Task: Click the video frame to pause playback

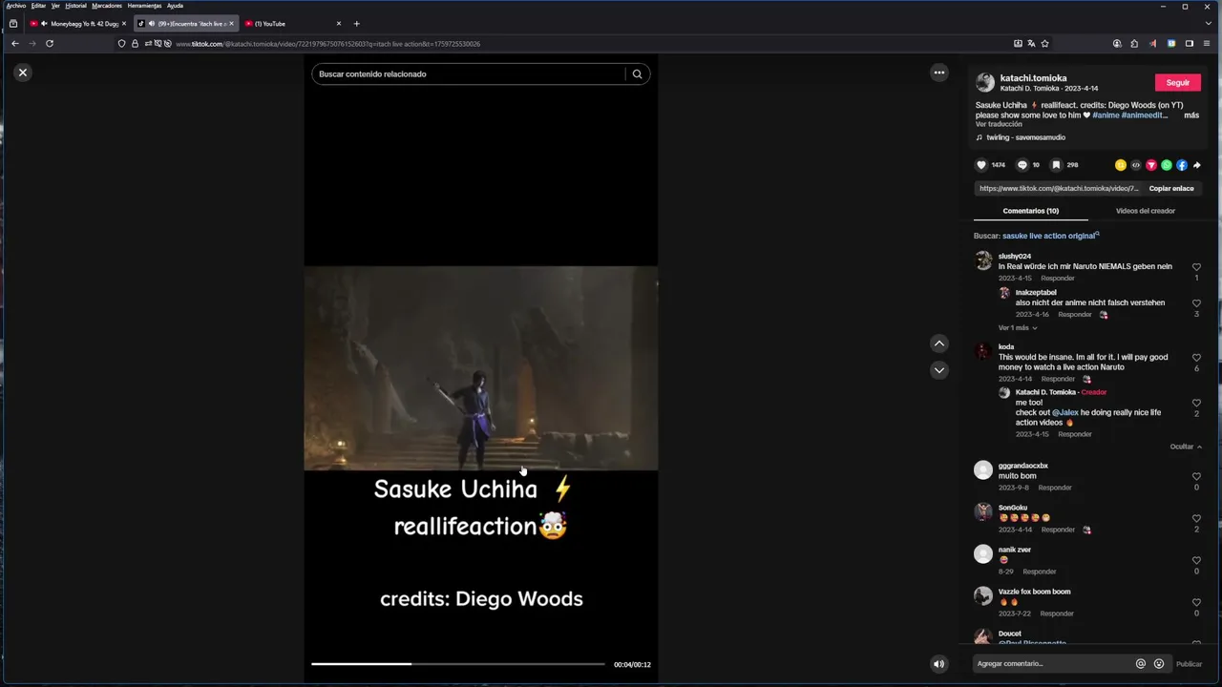Action: tap(481, 368)
